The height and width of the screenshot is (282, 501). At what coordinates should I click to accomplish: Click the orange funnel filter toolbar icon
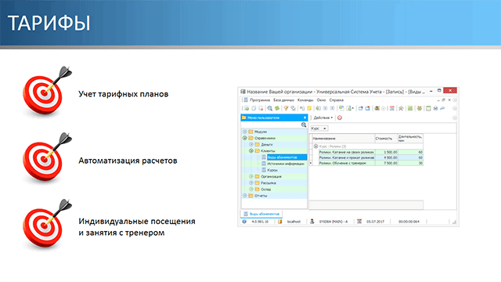pos(286,108)
